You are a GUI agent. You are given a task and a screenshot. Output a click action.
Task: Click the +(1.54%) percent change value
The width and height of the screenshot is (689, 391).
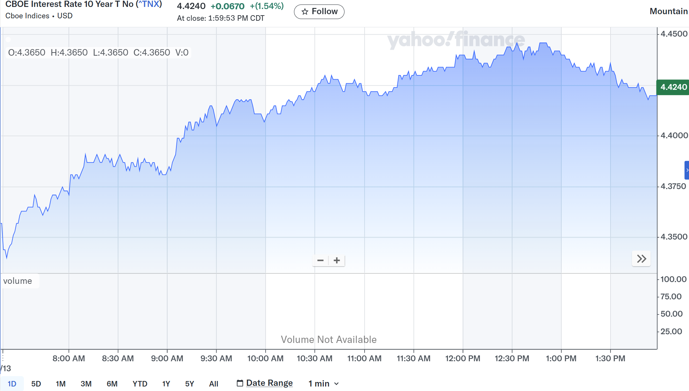point(267,6)
